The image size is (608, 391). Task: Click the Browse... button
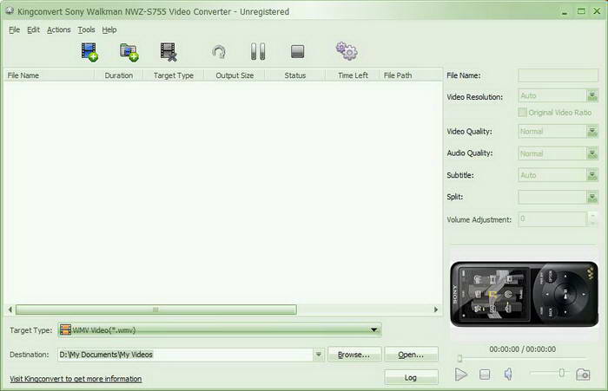click(x=354, y=355)
